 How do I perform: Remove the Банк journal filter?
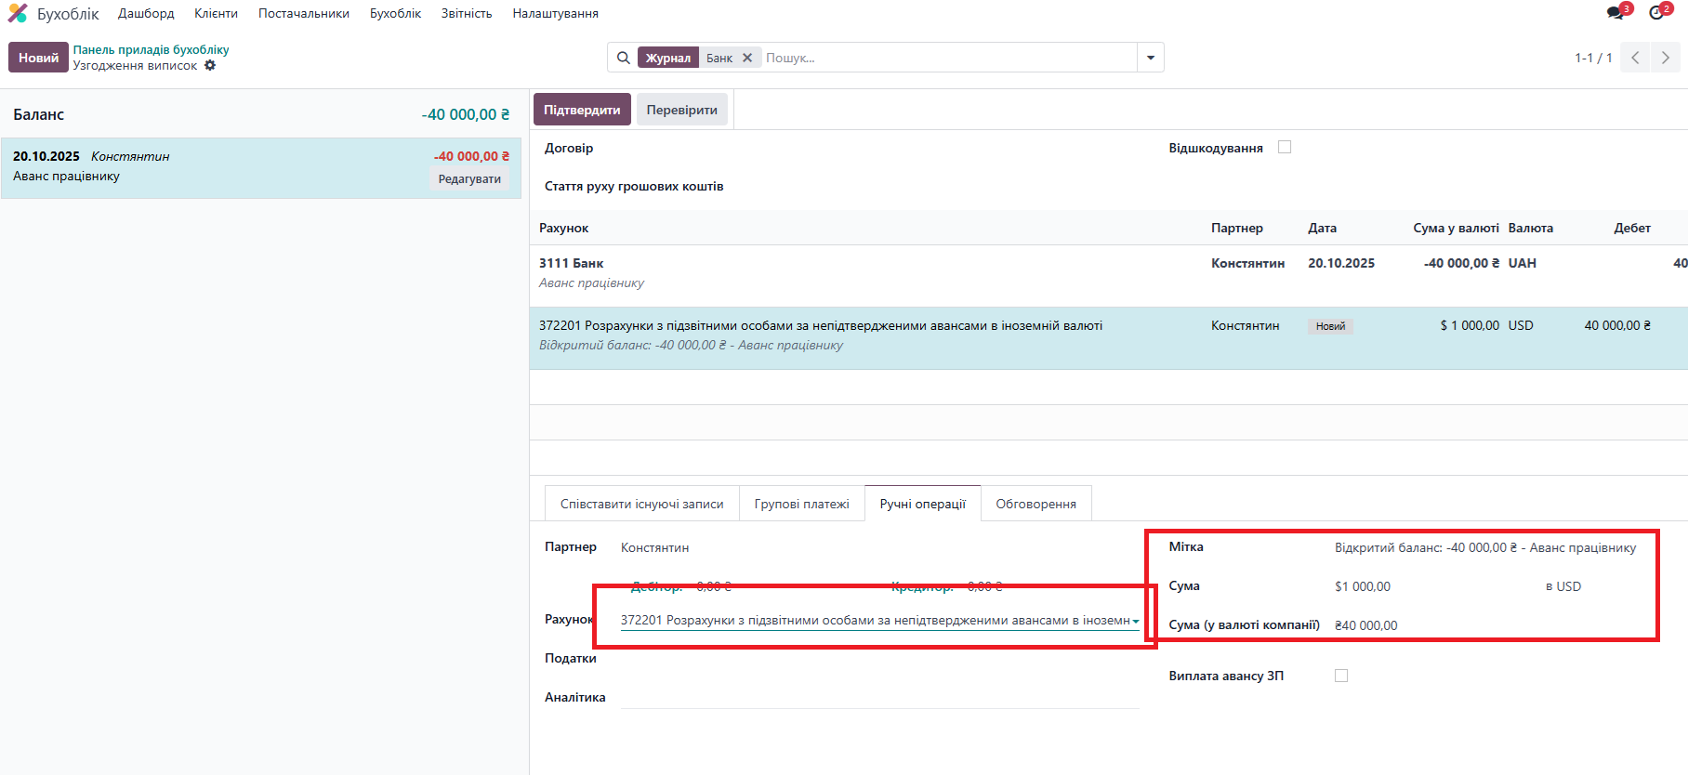747,58
